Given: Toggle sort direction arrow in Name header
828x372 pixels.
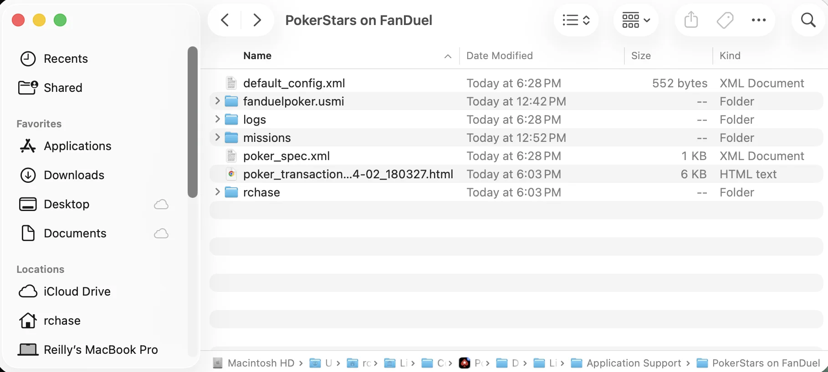Looking at the screenshot, I should coord(448,56).
